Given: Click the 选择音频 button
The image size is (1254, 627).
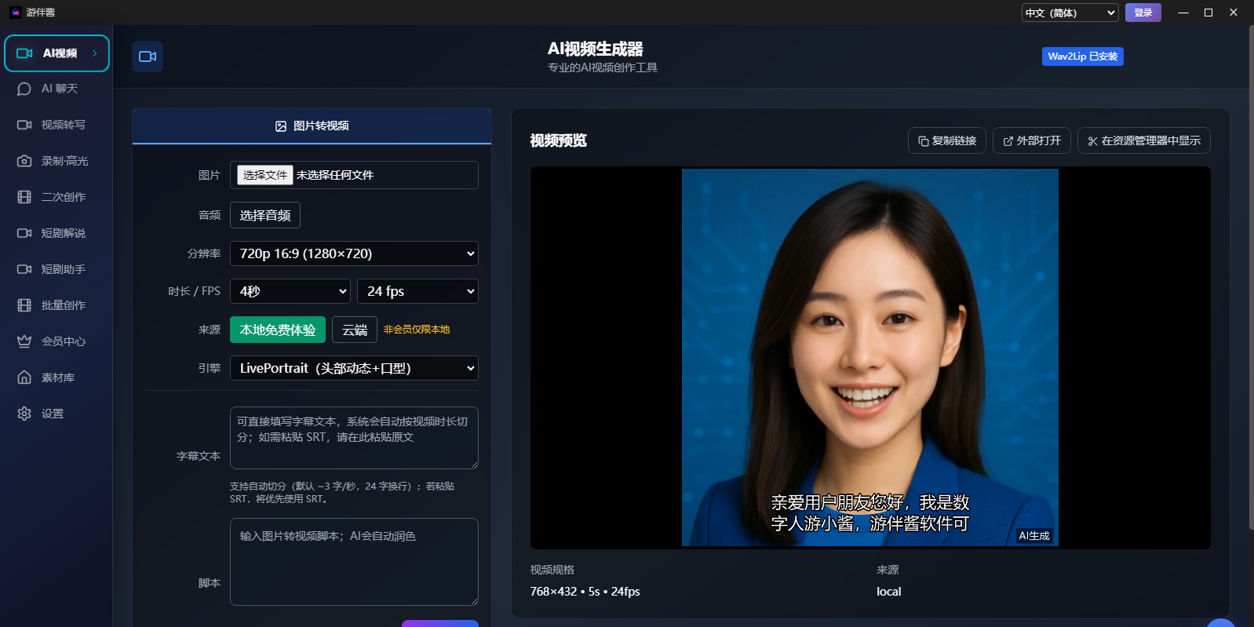Looking at the screenshot, I should [264, 215].
